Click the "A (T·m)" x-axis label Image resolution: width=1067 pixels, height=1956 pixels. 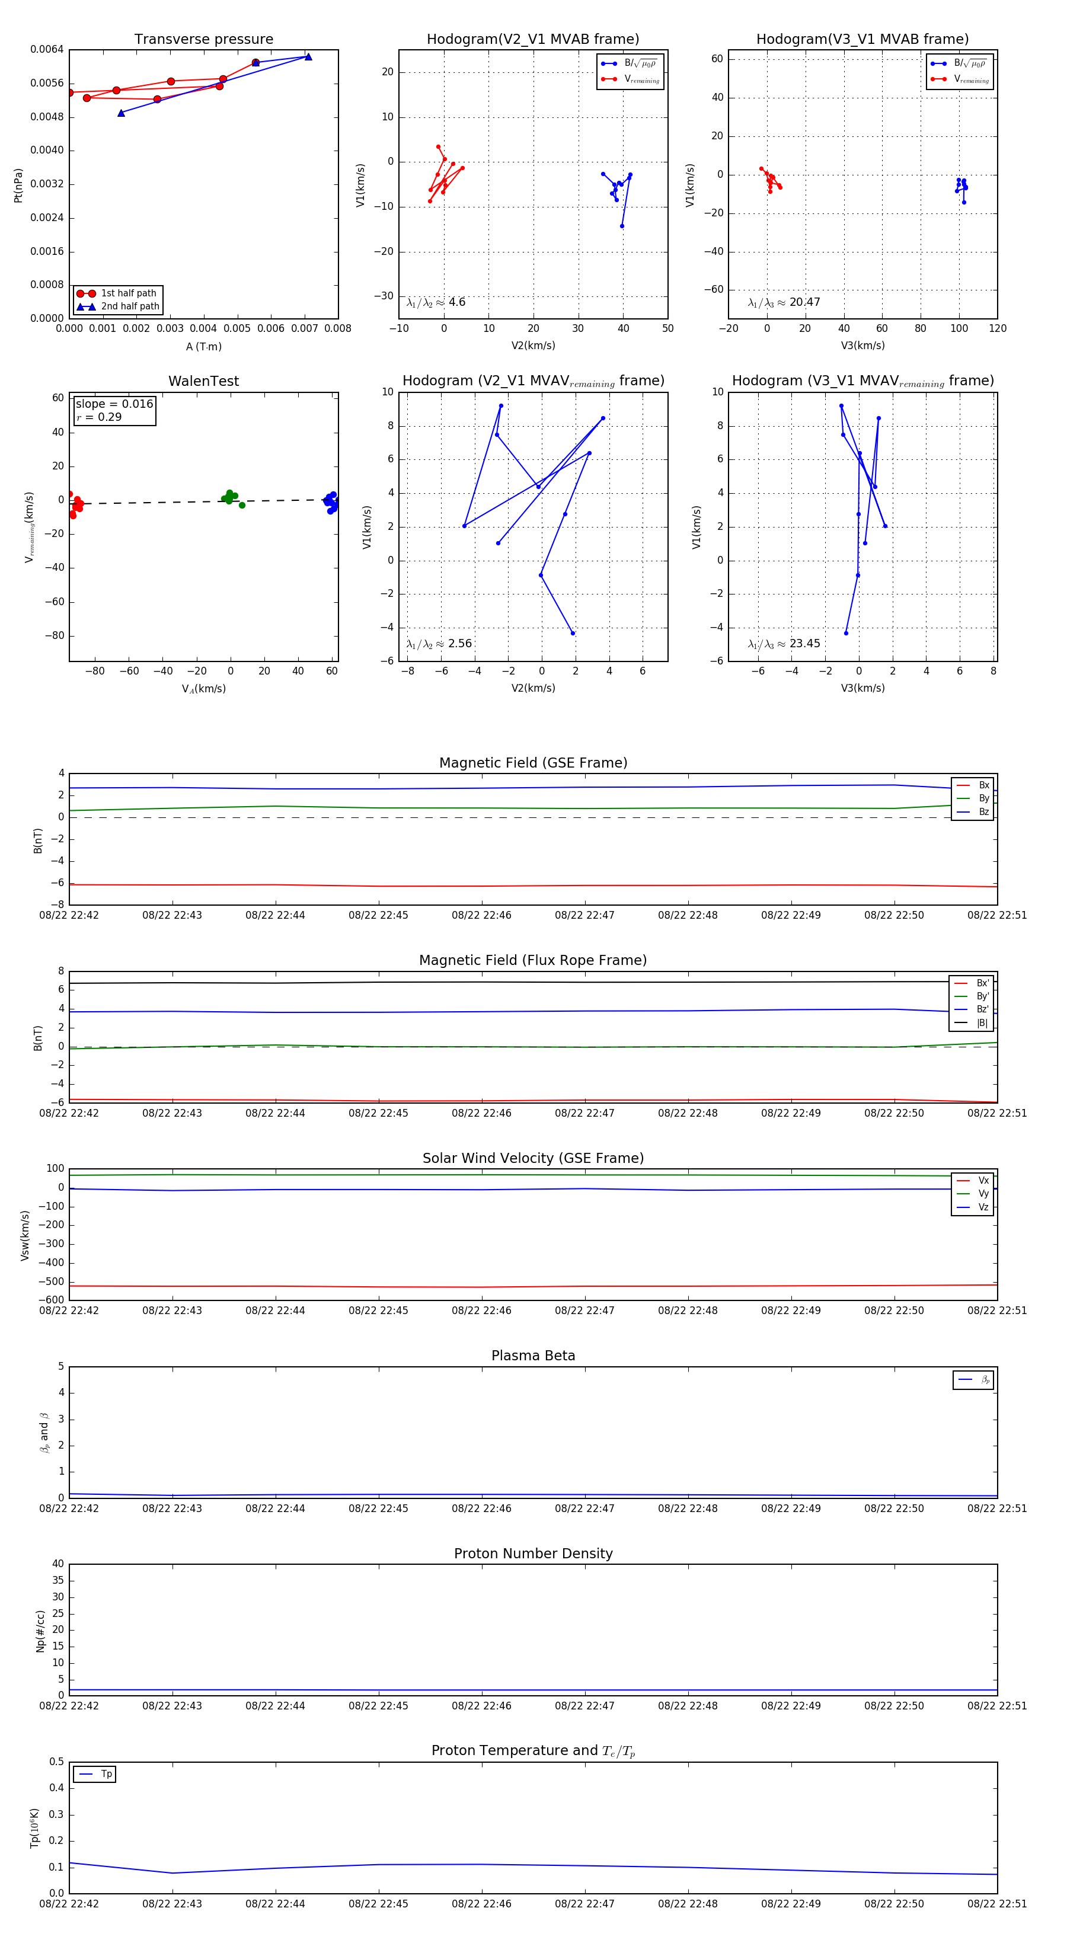203,347
